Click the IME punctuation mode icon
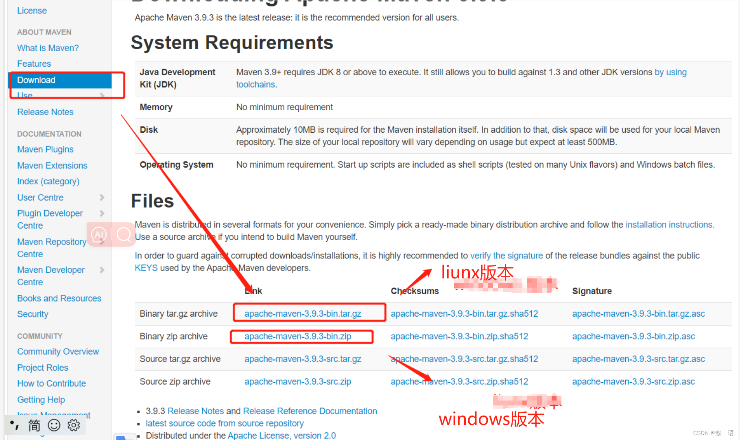Image resolution: width=740 pixels, height=440 pixels. [x=15, y=425]
